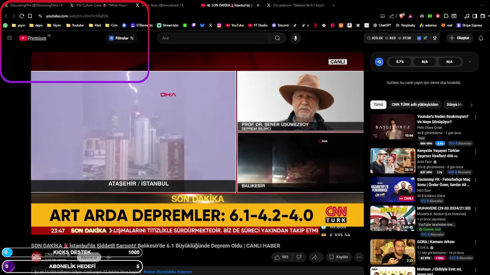The height and width of the screenshot is (275, 490).
Task: Open the YouTube hamburger guide menu
Action: point(10,38)
